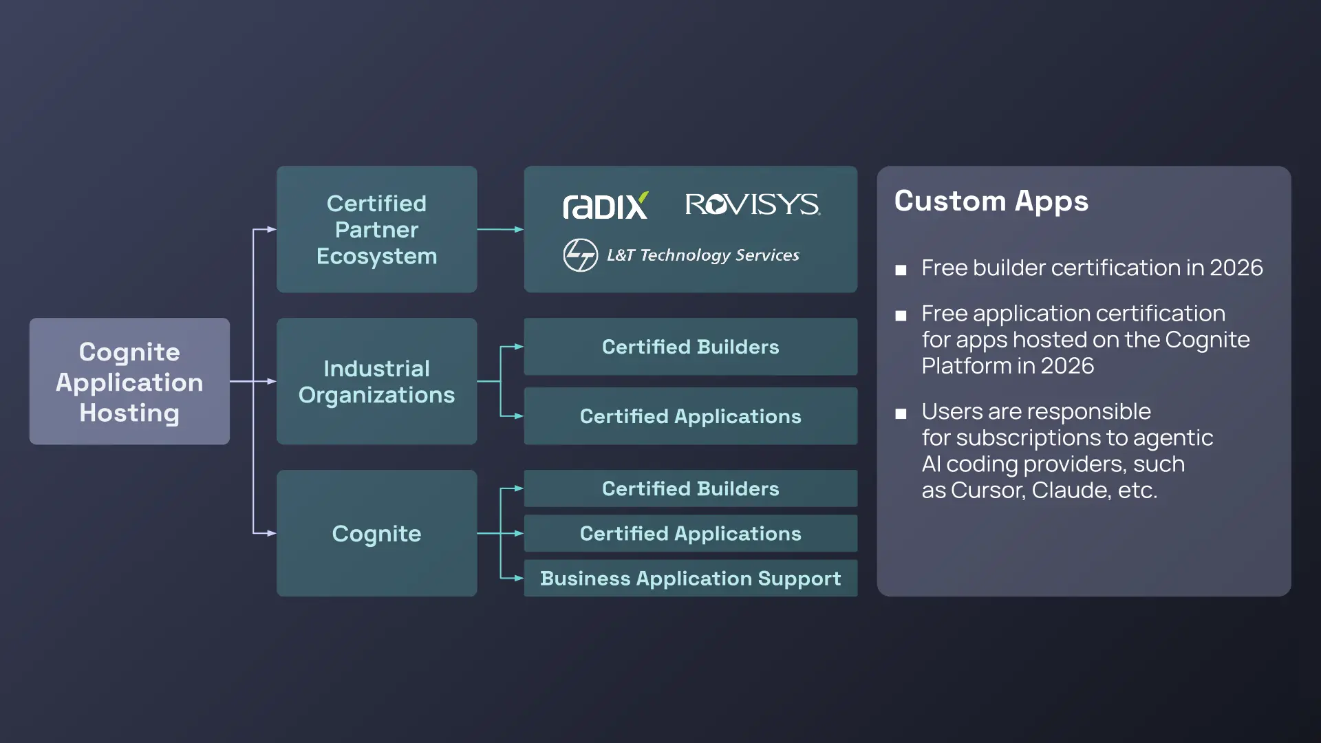Select the Cognite Application Hosting box
The width and height of the screenshot is (1321, 743).
129,381
